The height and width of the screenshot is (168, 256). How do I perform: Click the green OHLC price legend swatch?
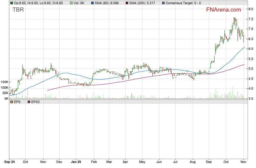pos(12,3)
